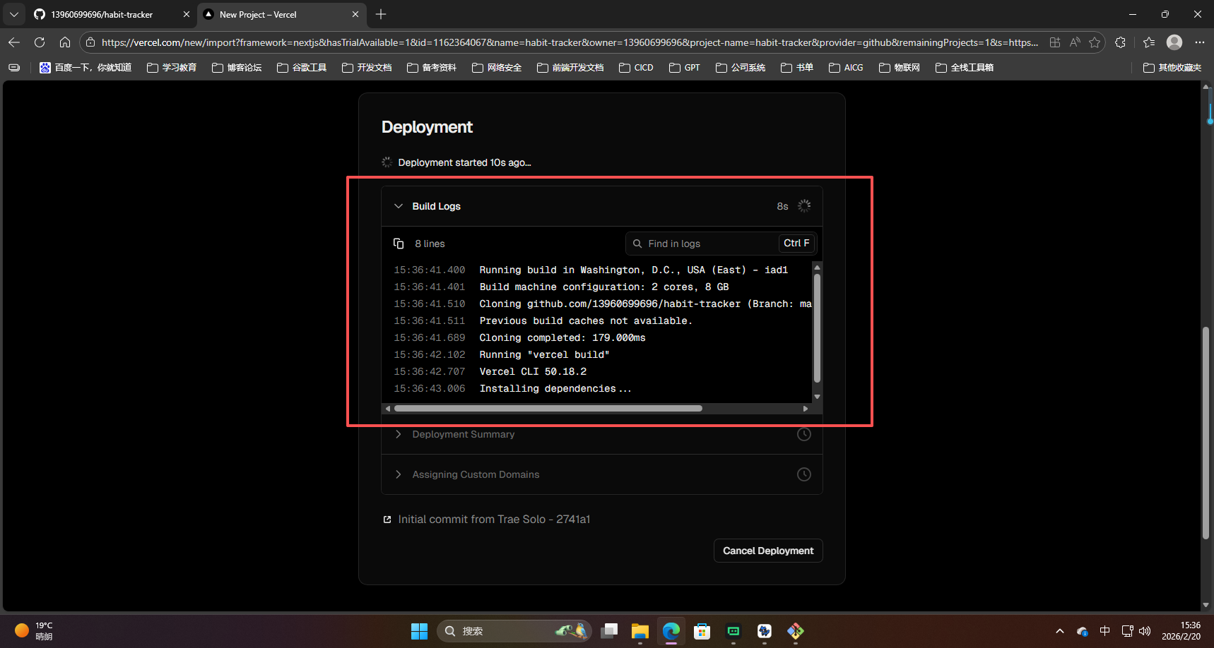Click the log pane's scroll-right arrow
Screen dimensions: 1214x648
point(806,409)
